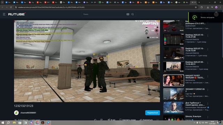The height and width of the screenshot is (125, 223).
Task: Open the Киноконцерн Мосфильм channel name
Action: (196, 107)
